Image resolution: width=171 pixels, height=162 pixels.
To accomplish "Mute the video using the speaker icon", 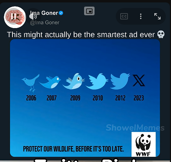I will (x=33, y=16).
